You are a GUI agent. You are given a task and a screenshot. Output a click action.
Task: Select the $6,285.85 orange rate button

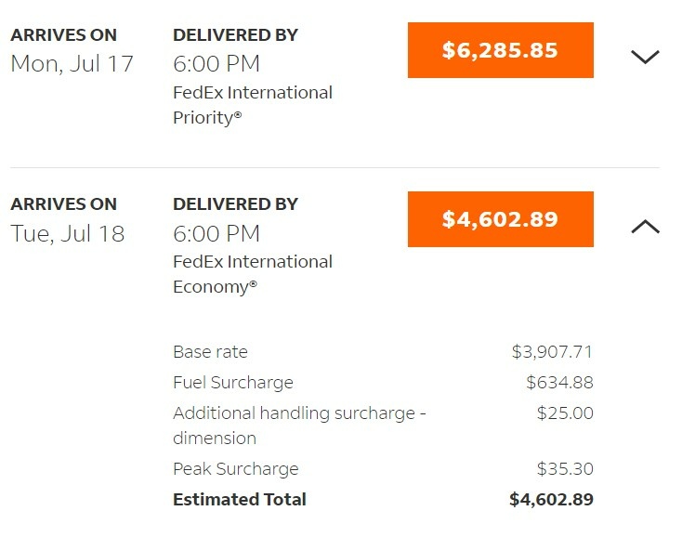pyautogui.click(x=500, y=50)
